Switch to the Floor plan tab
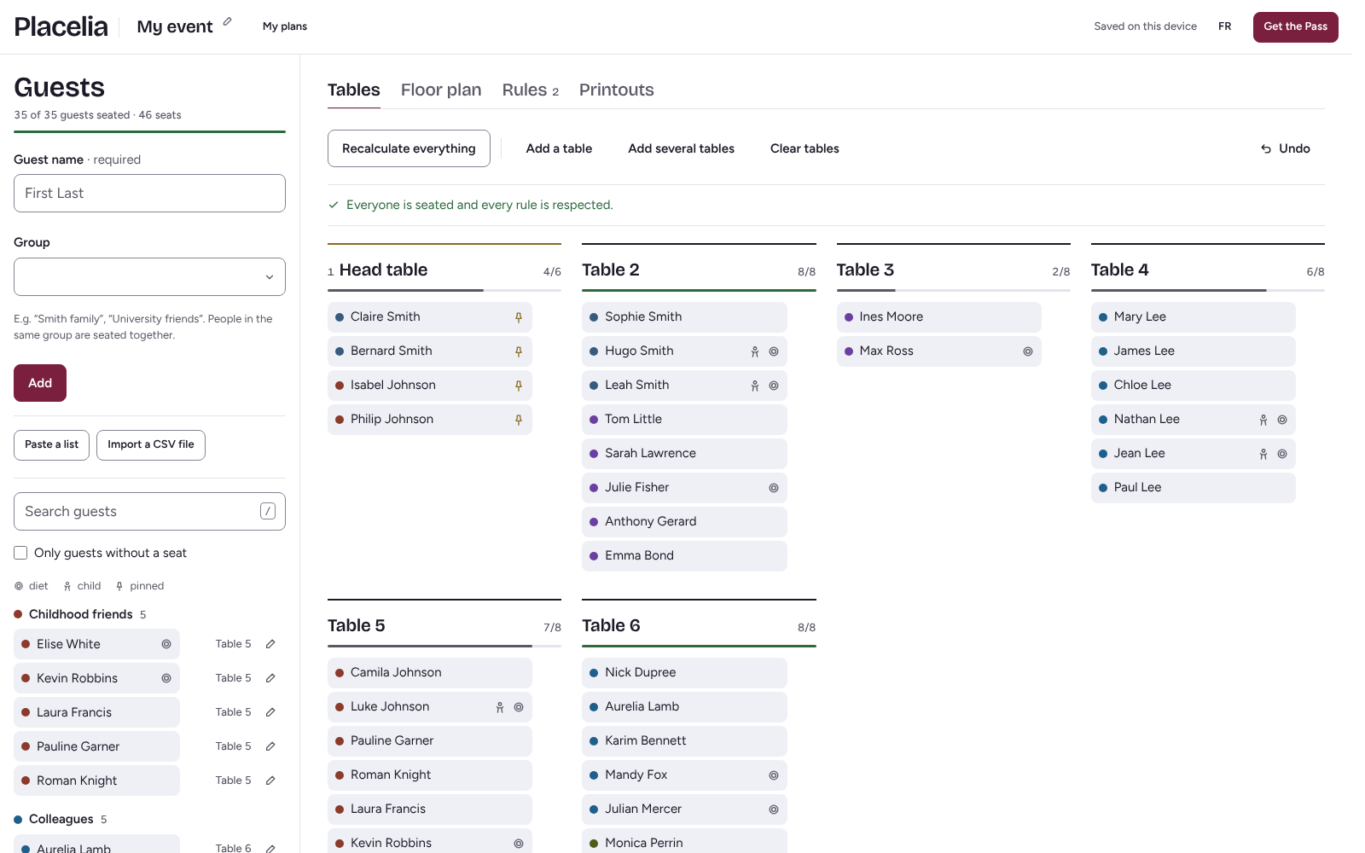 441,90
